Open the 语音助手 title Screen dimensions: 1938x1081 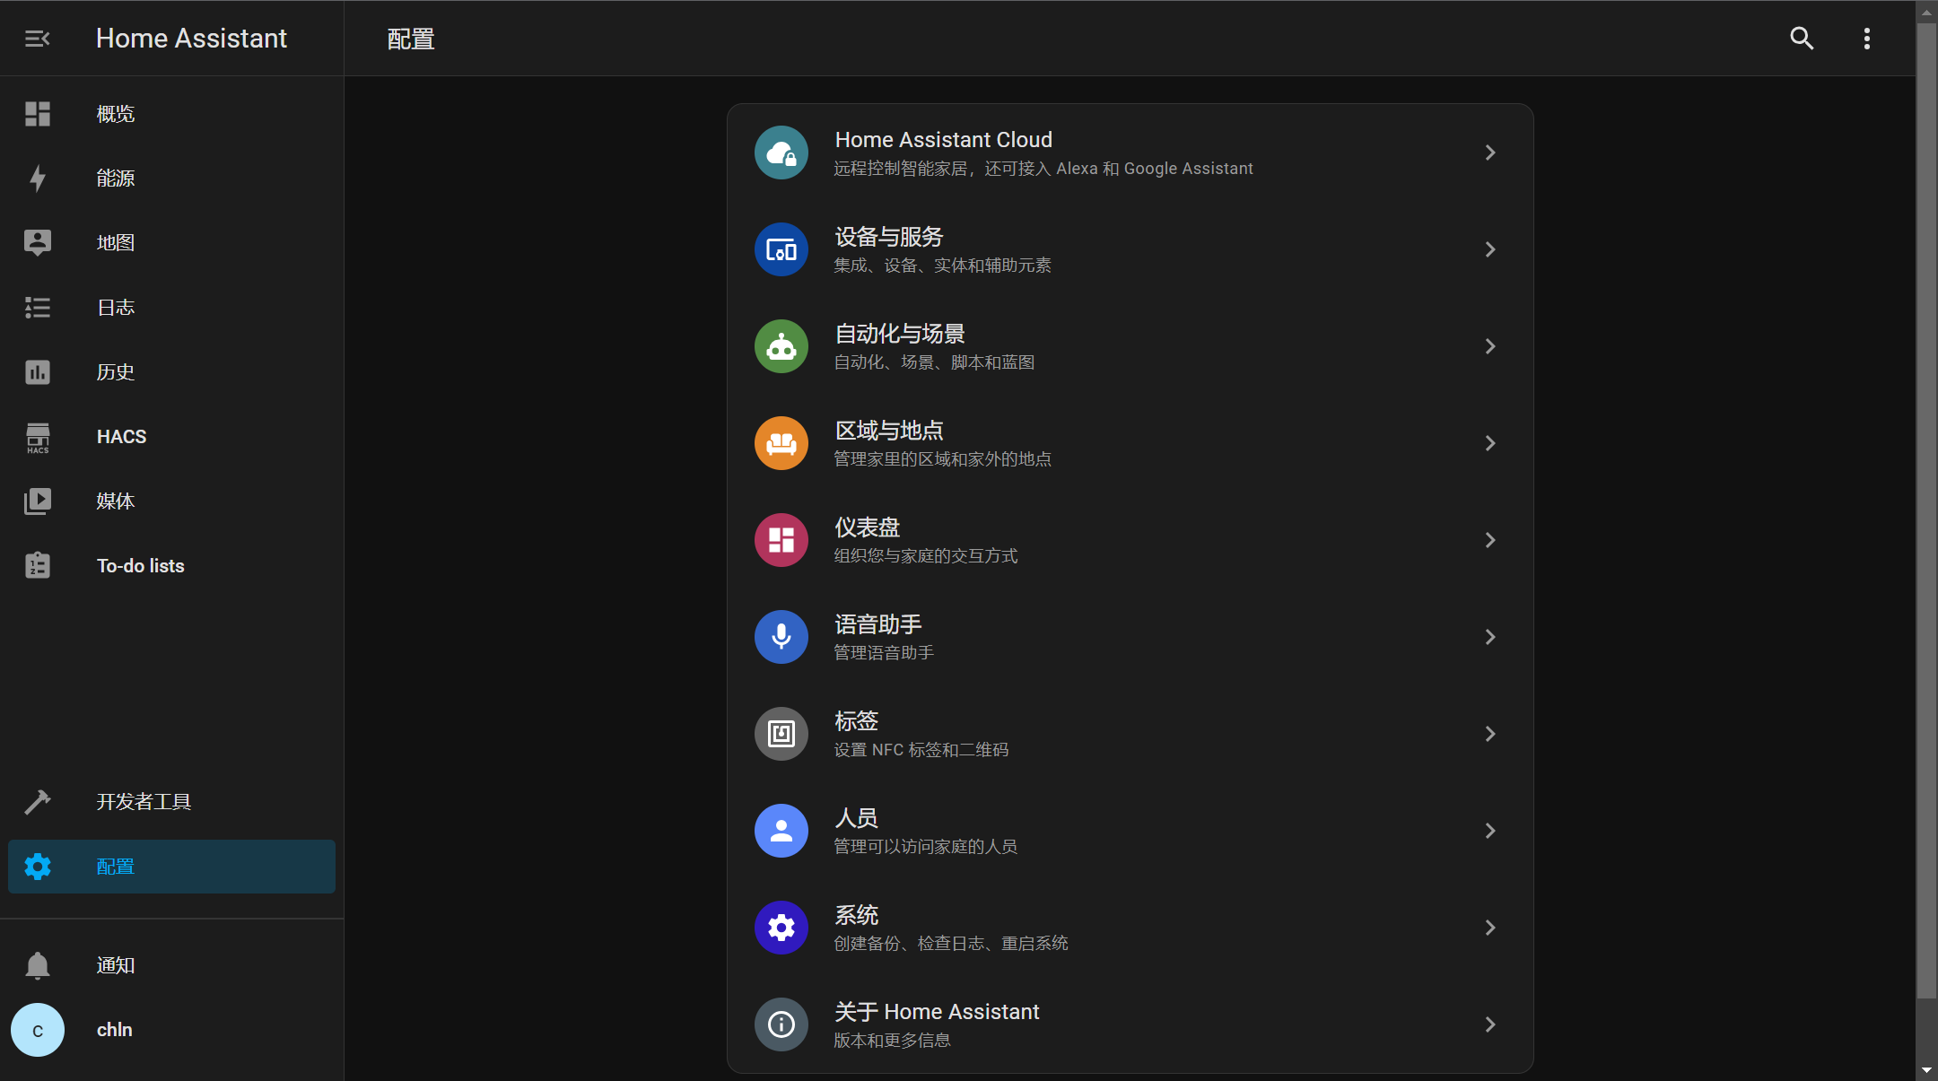[878, 624]
